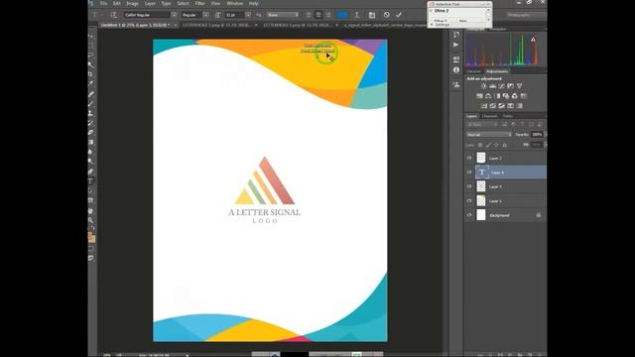Add a Color Balance adjustment
This screenshot has height=357, width=635.
coord(488,96)
